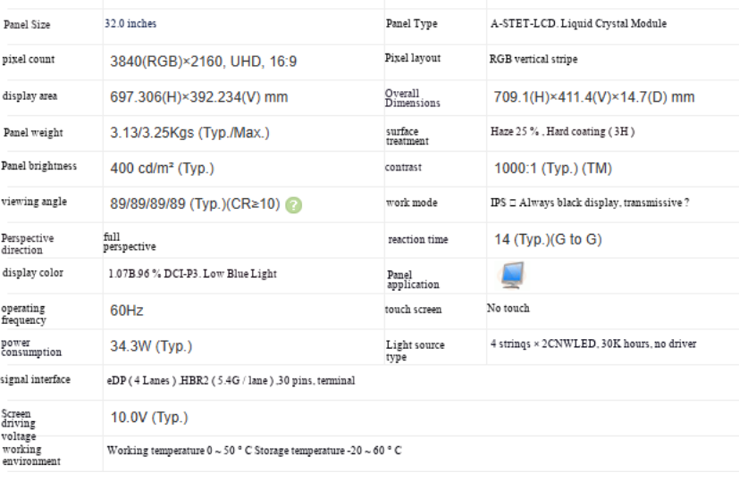Image resolution: width=739 pixels, height=481 pixels.
Task: Click the green question mark help icon
Action: (294, 205)
